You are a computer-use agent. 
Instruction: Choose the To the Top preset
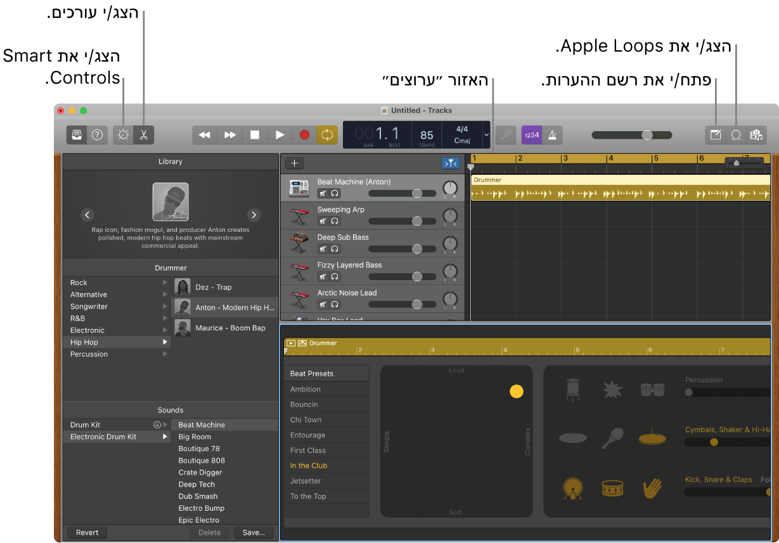click(326, 497)
